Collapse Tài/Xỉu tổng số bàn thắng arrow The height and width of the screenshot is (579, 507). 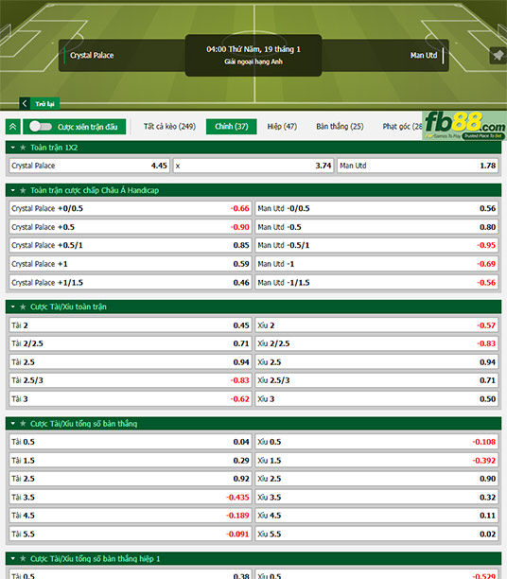[x=13, y=424]
